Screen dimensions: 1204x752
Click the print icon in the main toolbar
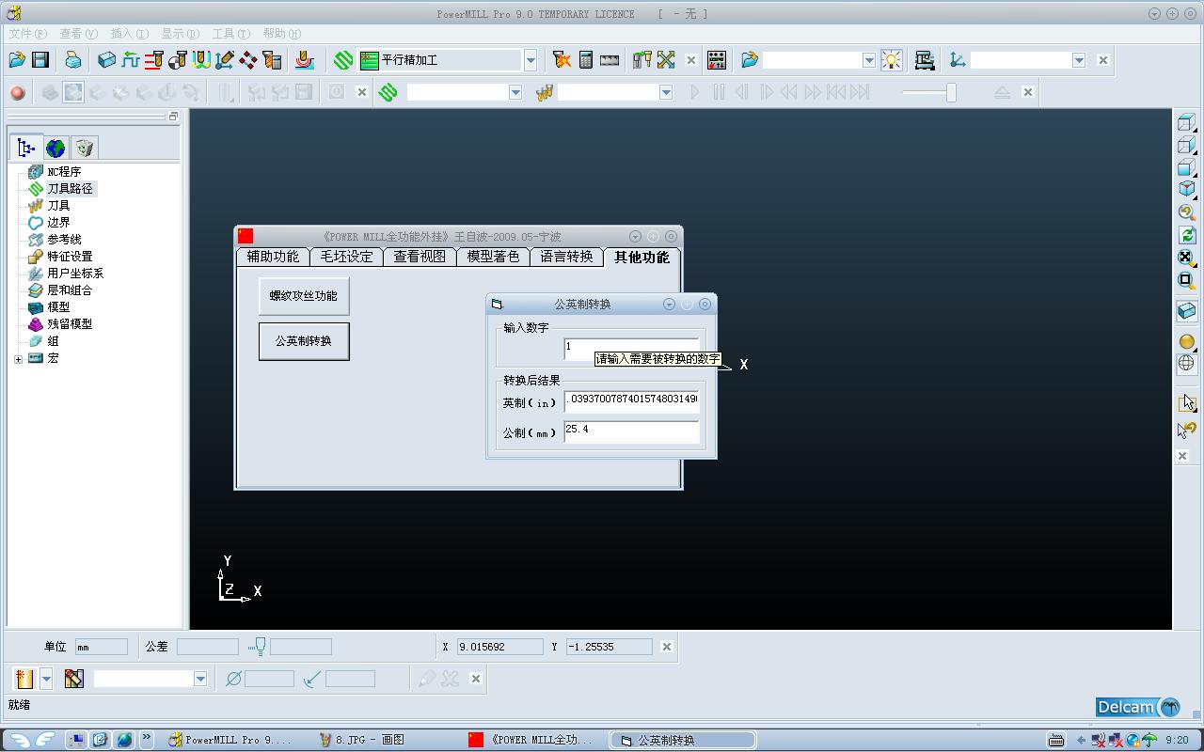[x=73, y=60]
